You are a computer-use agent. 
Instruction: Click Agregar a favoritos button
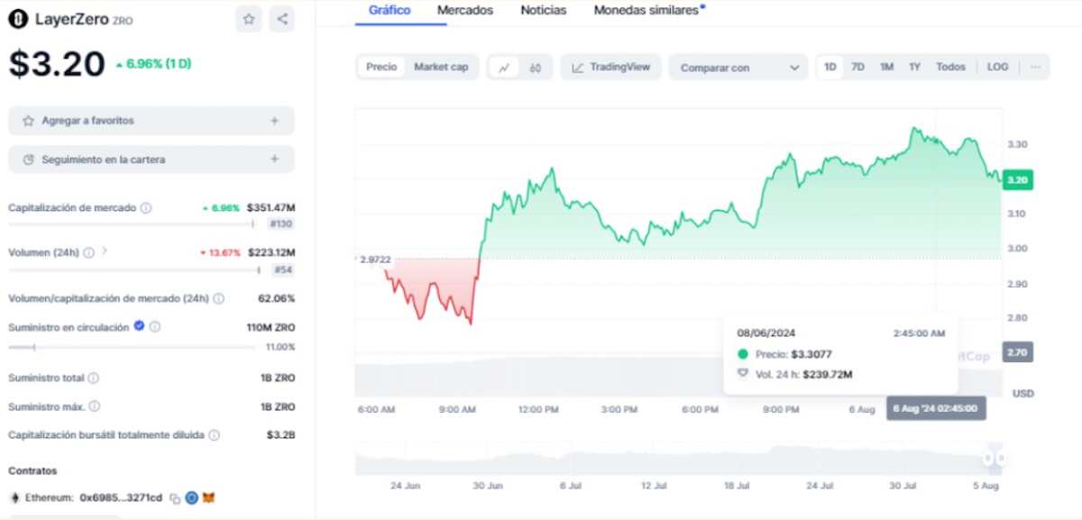[x=151, y=120]
